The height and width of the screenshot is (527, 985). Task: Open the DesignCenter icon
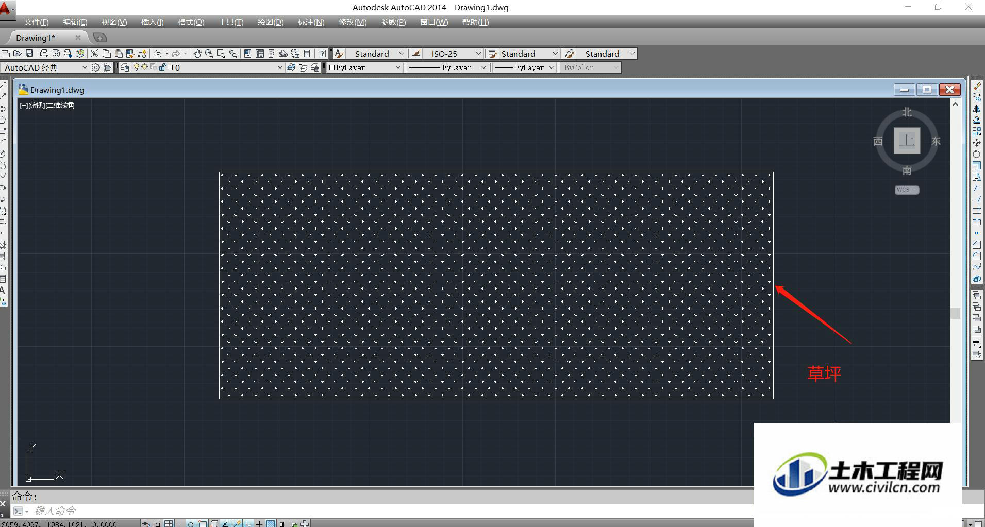(259, 54)
